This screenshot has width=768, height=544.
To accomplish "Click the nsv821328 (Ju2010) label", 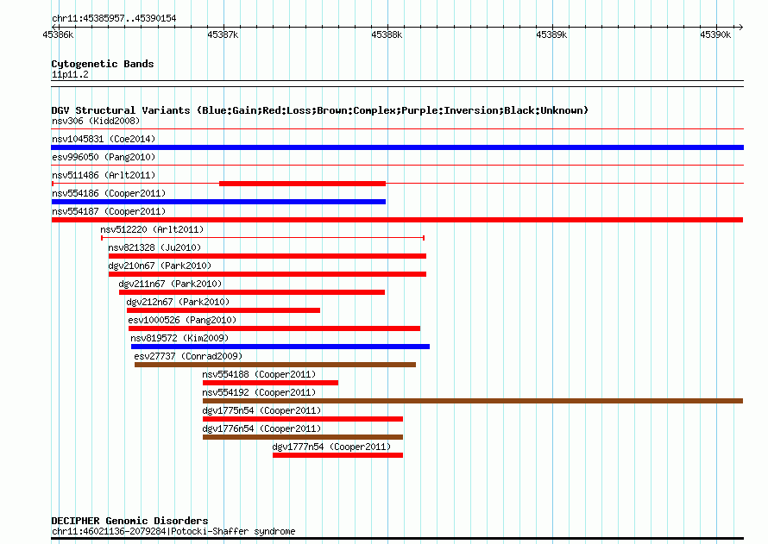I will point(154,247).
